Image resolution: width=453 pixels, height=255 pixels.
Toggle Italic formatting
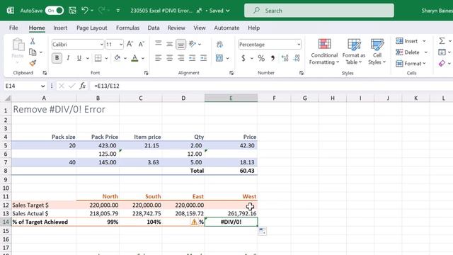point(68,58)
